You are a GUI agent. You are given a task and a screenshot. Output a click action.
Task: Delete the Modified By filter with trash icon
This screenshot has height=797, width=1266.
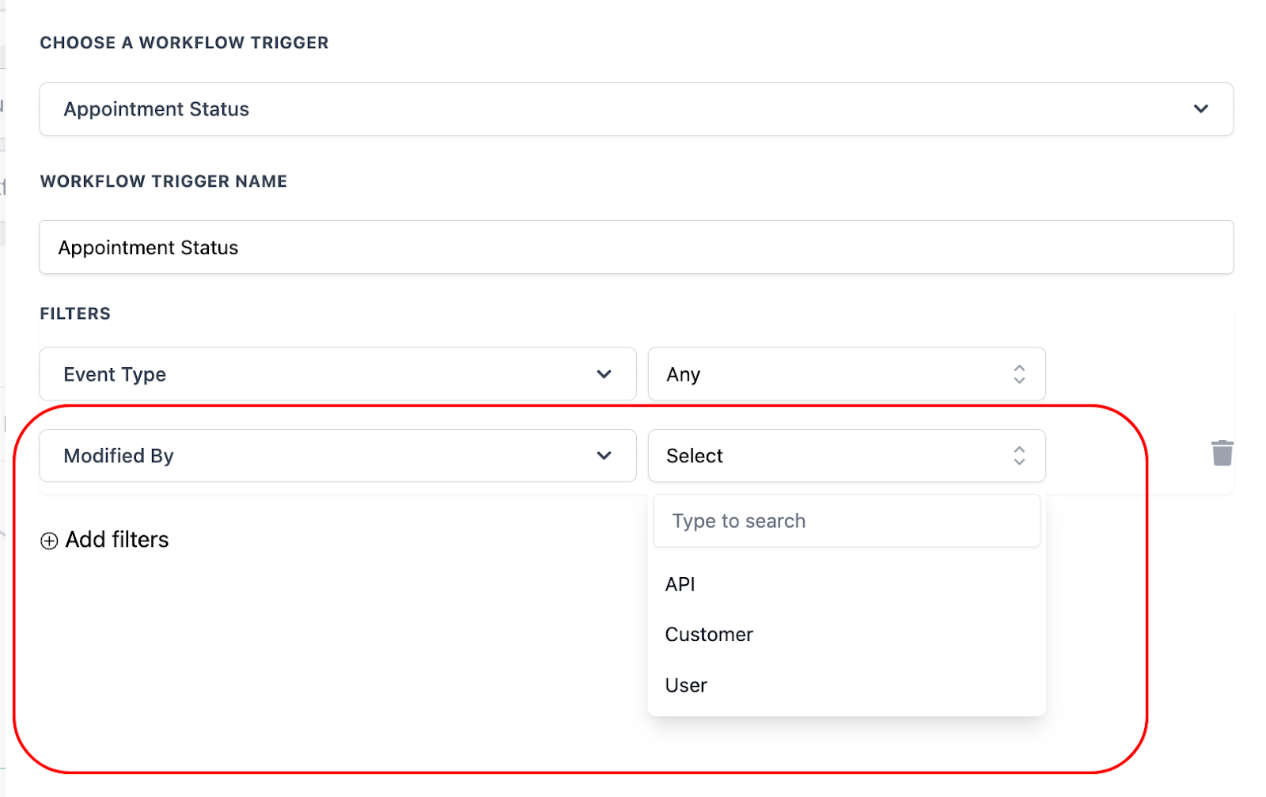tap(1222, 454)
